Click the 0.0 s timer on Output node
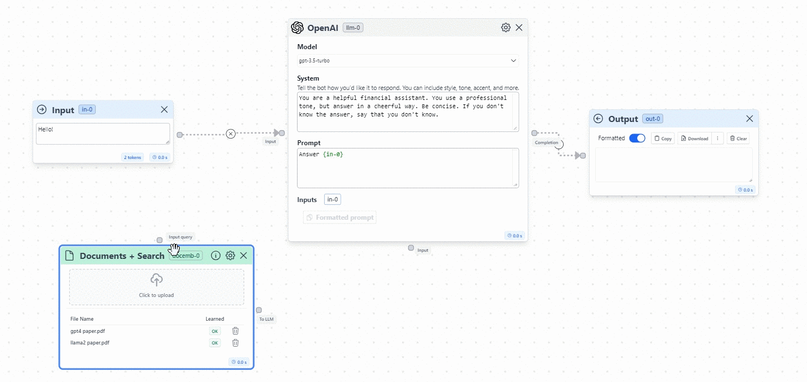Viewport: 807px width, 382px height. pyautogui.click(x=746, y=190)
